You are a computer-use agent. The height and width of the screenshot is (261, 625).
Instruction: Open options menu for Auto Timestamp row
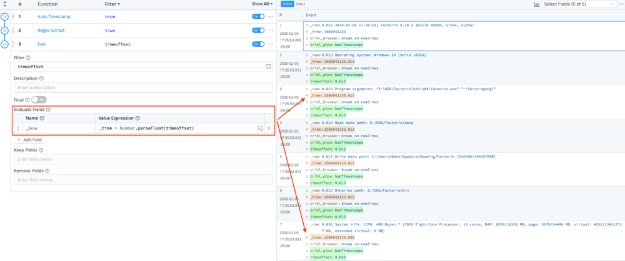pyautogui.click(x=271, y=17)
